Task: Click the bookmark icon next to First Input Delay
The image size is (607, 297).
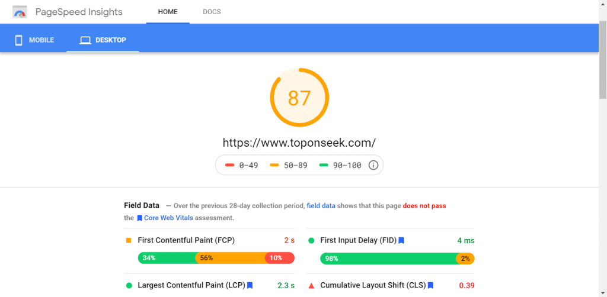Action: pyautogui.click(x=401, y=241)
